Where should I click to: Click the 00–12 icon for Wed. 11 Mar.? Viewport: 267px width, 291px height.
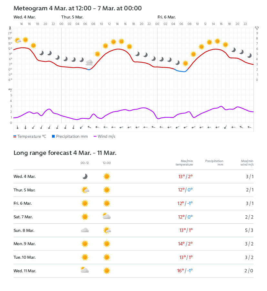point(85,270)
